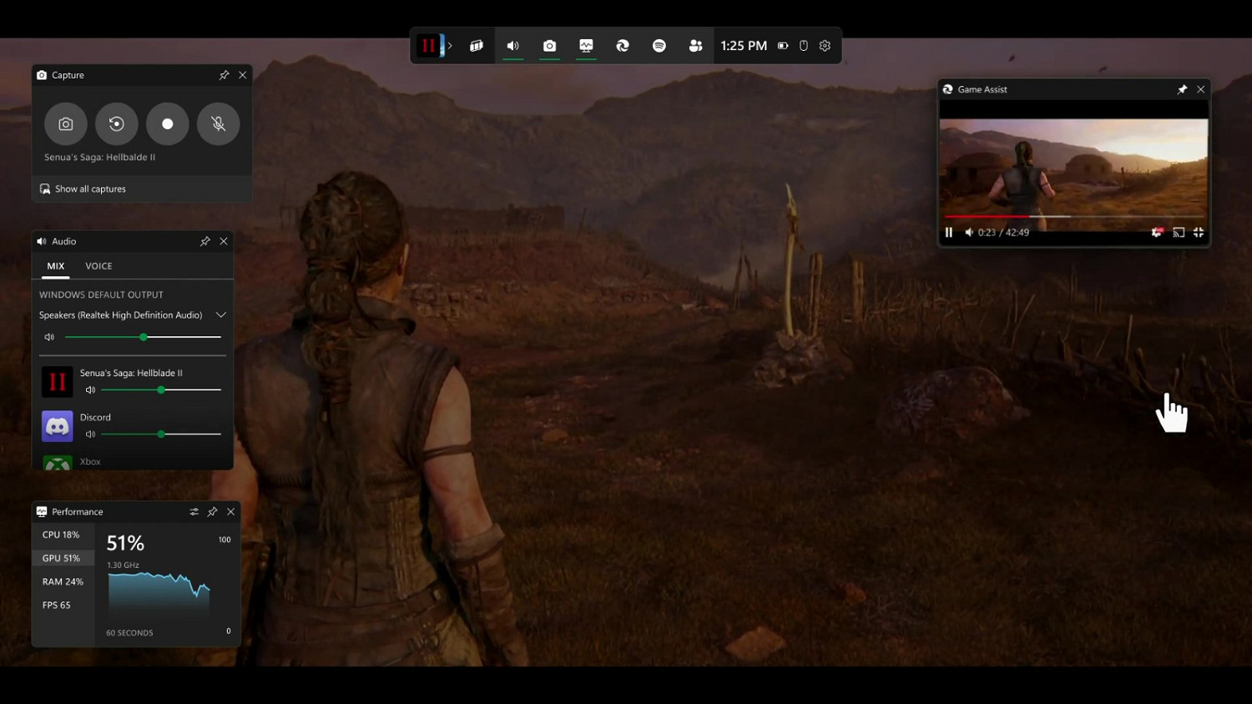This screenshot has height=704, width=1252.
Task: Click the Senua's Saga volume slider
Action: click(x=161, y=390)
